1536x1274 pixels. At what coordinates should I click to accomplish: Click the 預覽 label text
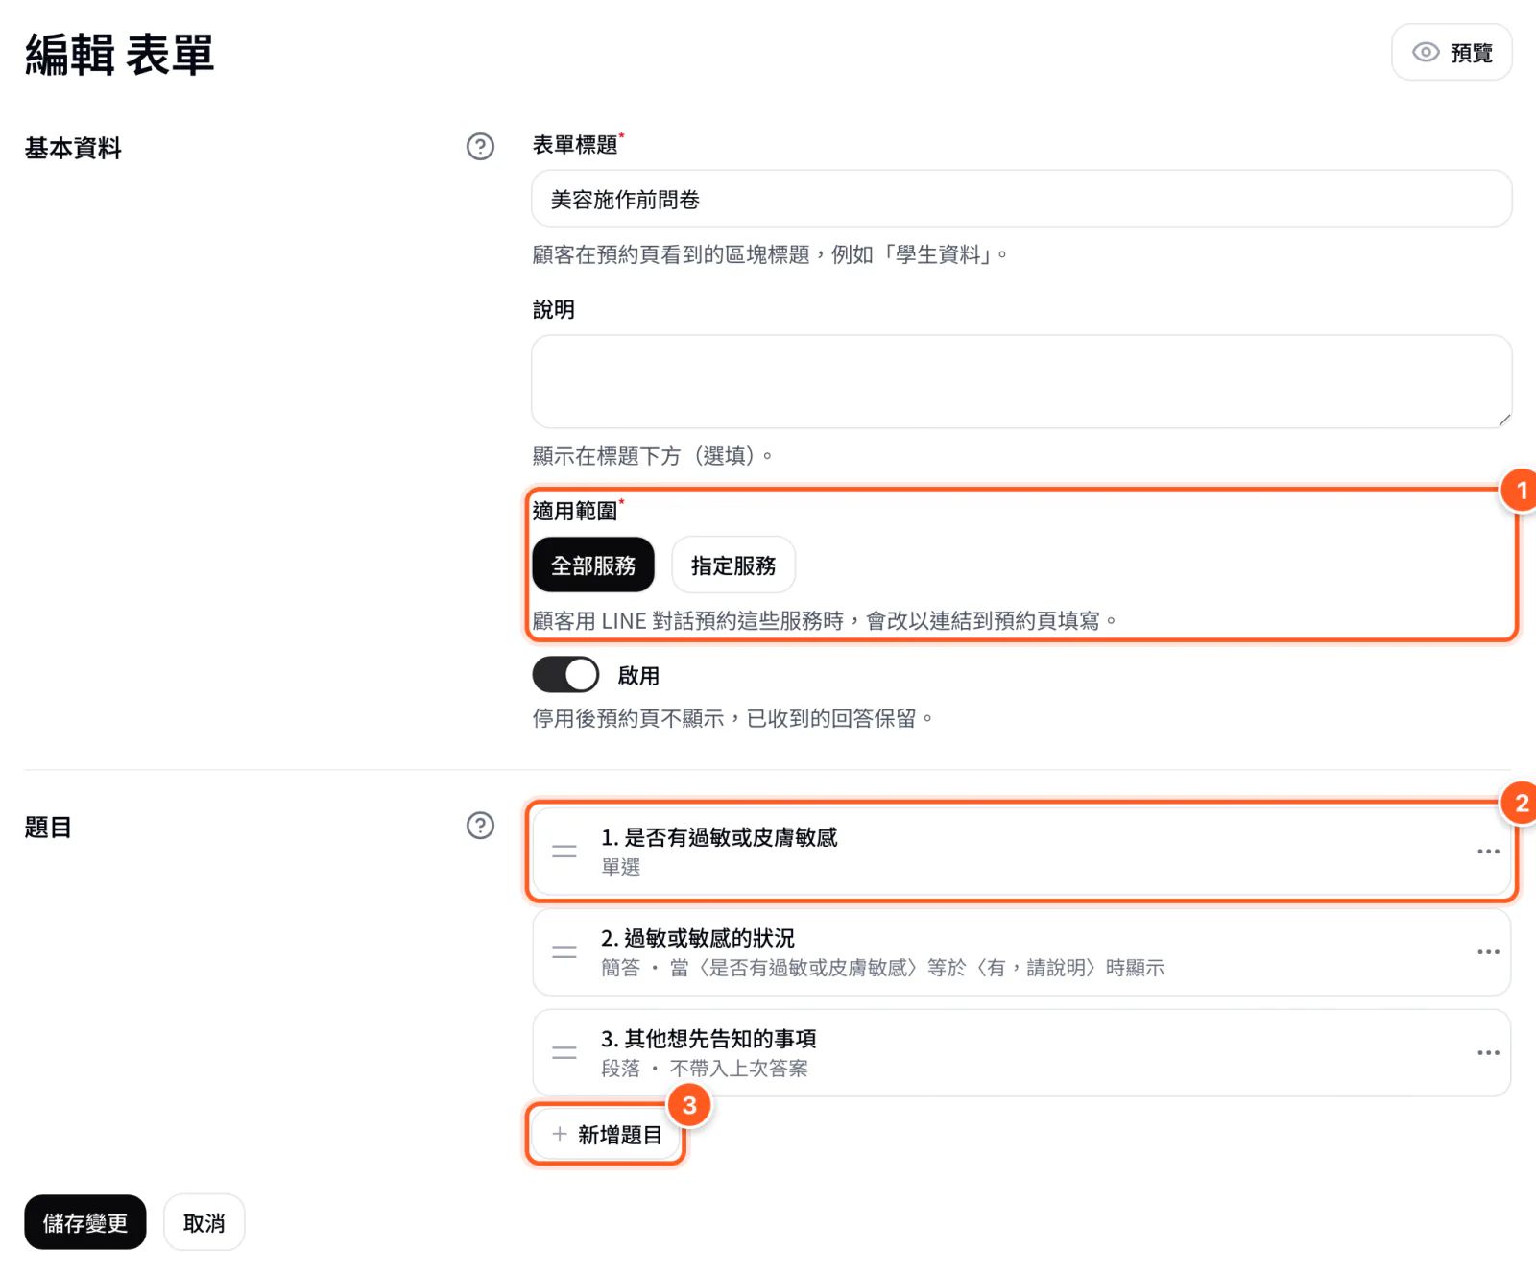click(1472, 53)
